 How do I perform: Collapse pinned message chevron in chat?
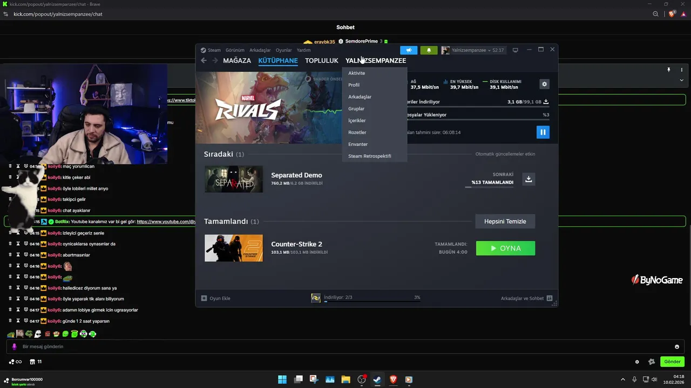click(681, 80)
